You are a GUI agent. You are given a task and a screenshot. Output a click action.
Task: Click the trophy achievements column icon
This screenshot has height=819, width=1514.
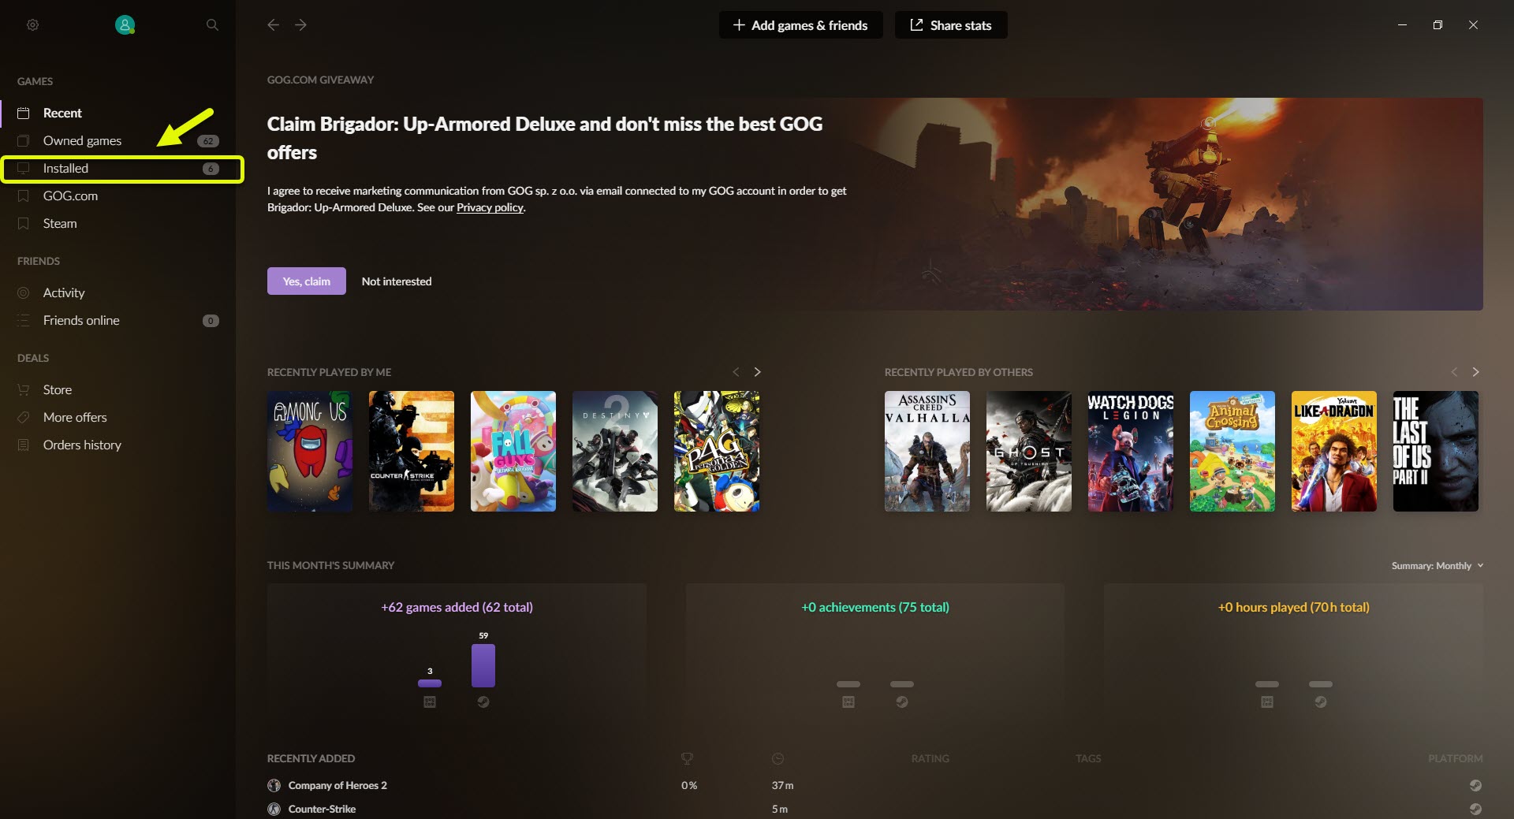pyautogui.click(x=687, y=758)
